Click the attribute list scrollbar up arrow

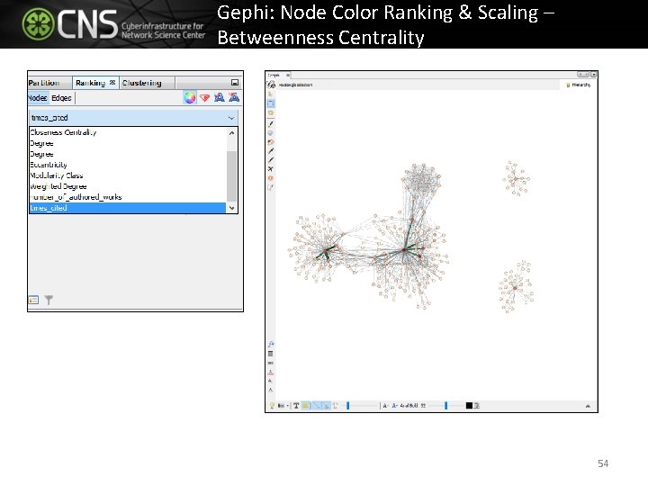pyautogui.click(x=232, y=132)
